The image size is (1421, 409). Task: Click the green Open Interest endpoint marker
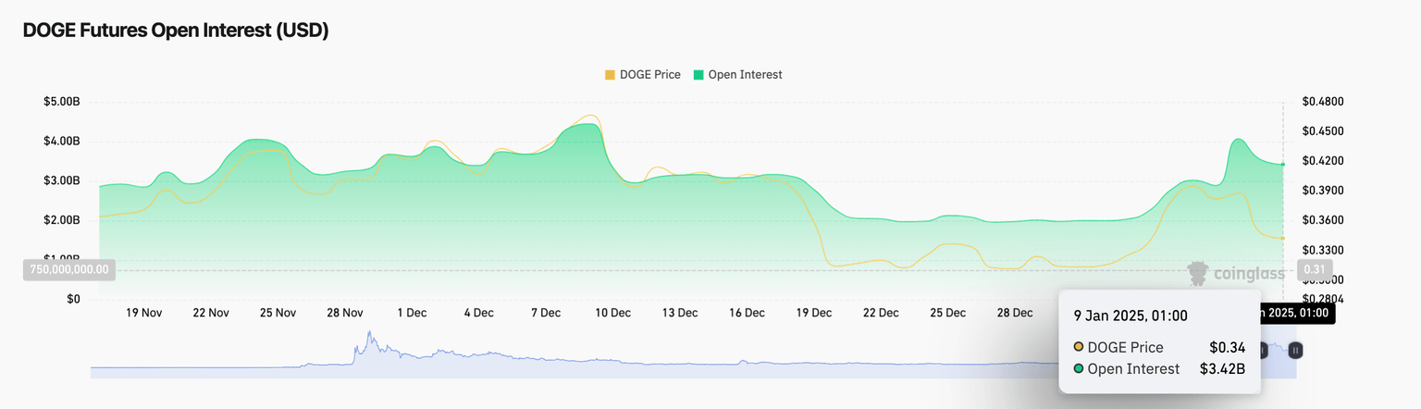(1282, 165)
